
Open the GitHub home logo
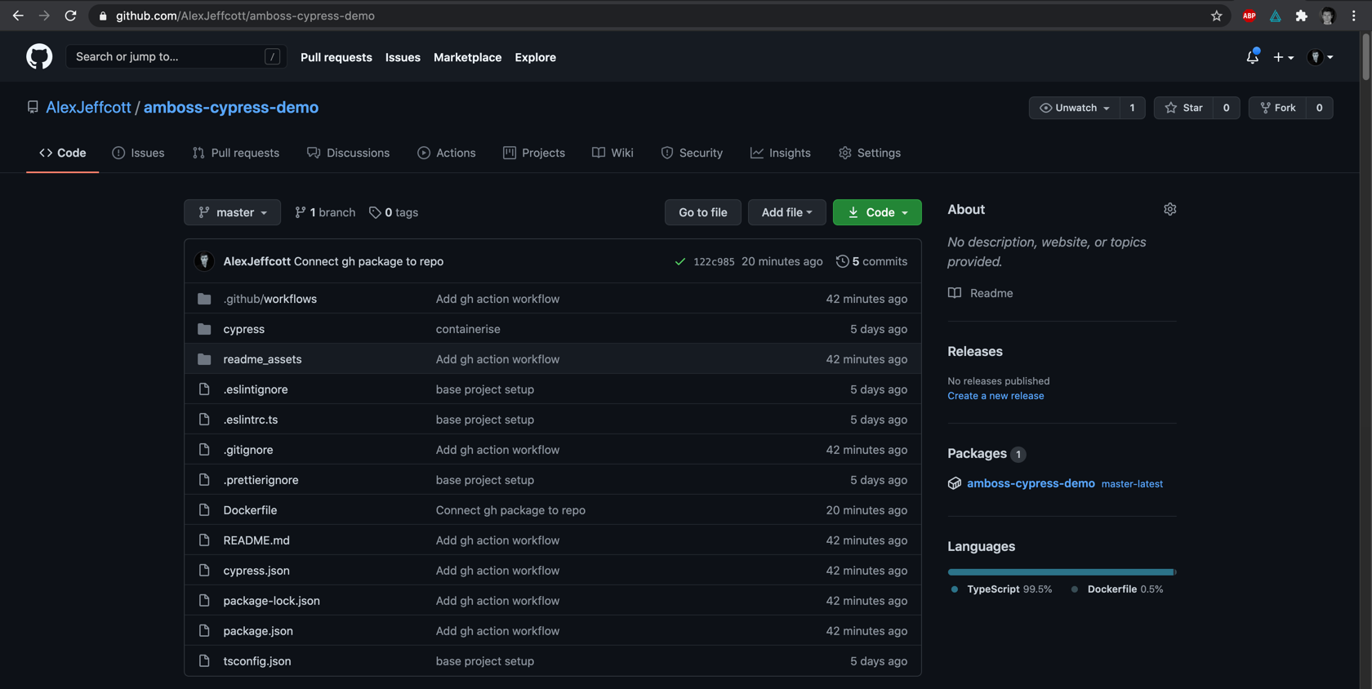[x=39, y=56]
